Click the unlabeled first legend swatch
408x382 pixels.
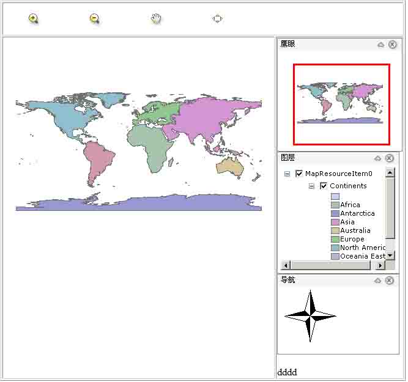click(335, 197)
